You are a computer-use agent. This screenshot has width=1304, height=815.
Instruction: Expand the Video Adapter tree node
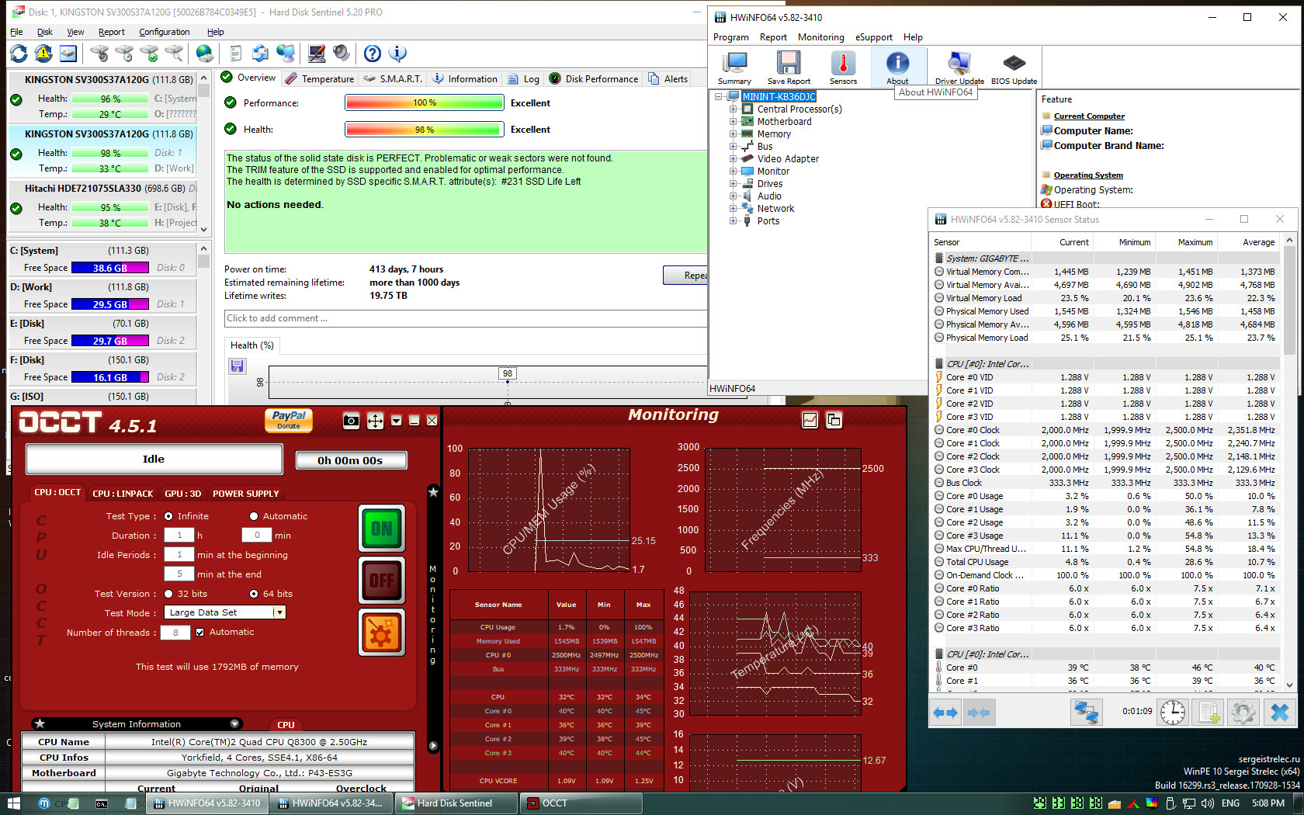[733, 159]
